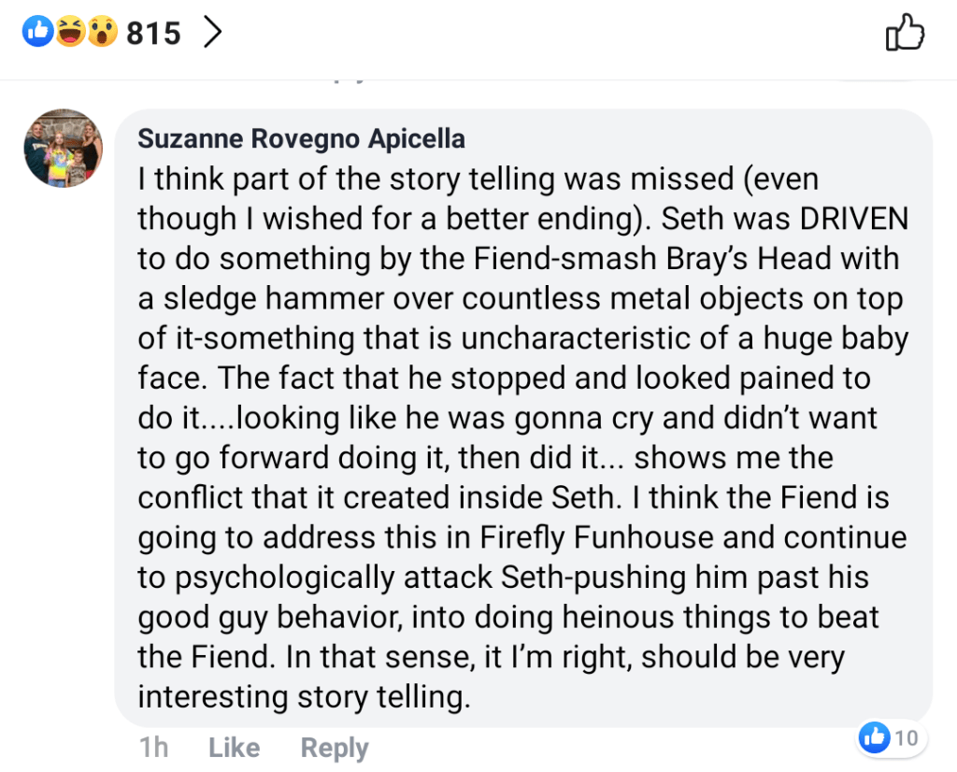Expand reactions list with the chevron after 815
Viewport: 957px width, 772px height.
[x=213, y=34]
